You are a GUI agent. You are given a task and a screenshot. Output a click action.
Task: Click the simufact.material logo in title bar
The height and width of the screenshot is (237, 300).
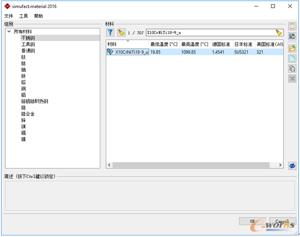(7, 6)
